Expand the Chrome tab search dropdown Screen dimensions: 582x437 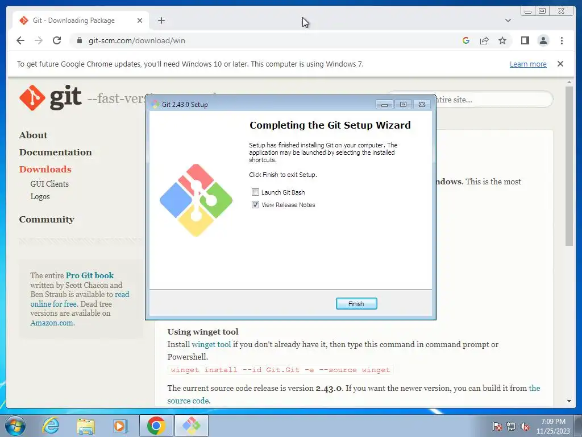[x=508, y=20]
